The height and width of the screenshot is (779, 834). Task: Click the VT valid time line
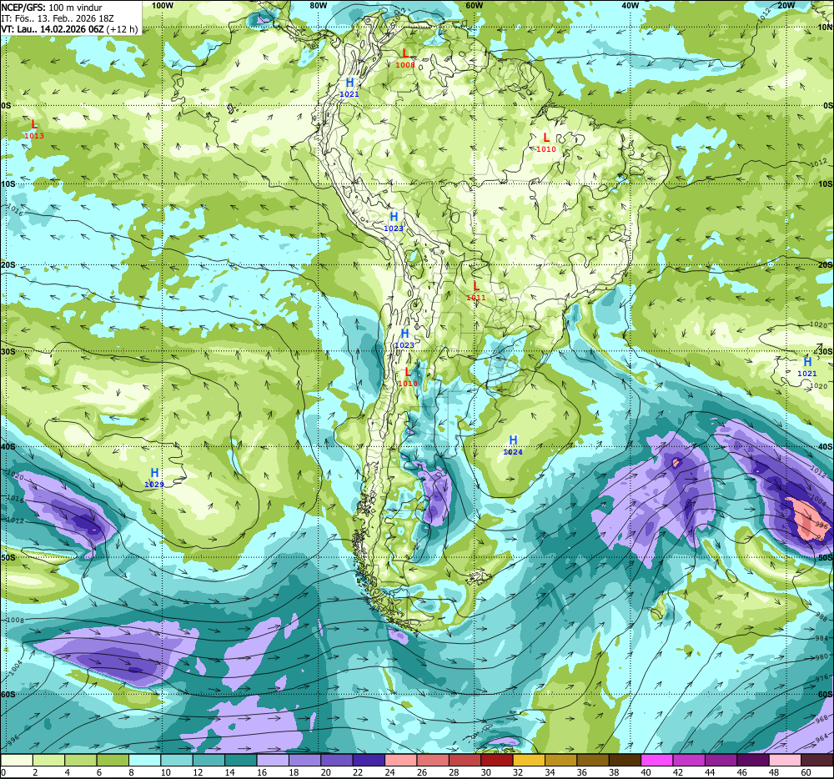(x=69, y=29)
